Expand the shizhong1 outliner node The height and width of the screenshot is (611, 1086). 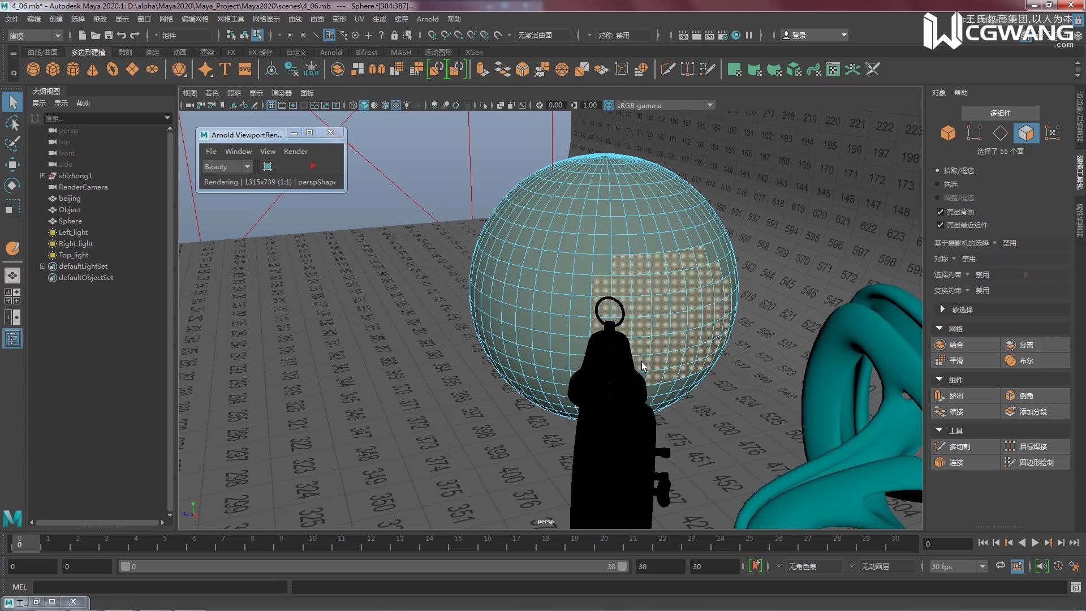[42, 176]
